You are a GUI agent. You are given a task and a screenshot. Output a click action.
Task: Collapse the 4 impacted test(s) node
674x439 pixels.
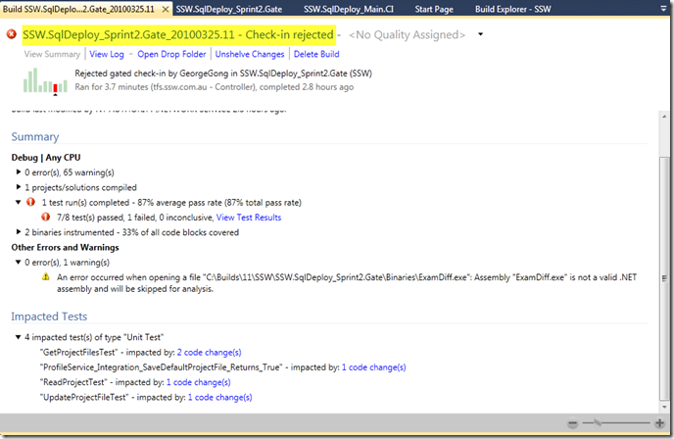pyautogui.click(x=19, y=337)
